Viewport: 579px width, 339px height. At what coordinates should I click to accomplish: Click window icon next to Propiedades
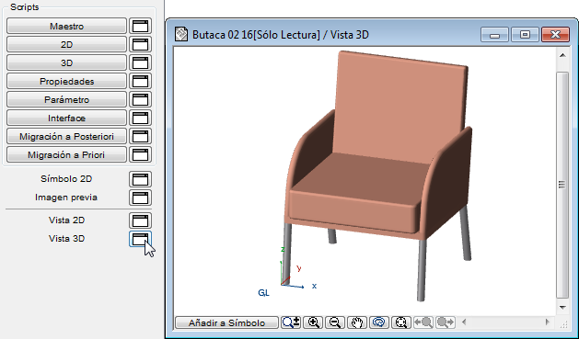pyautogui.click(x=140, y=82)
